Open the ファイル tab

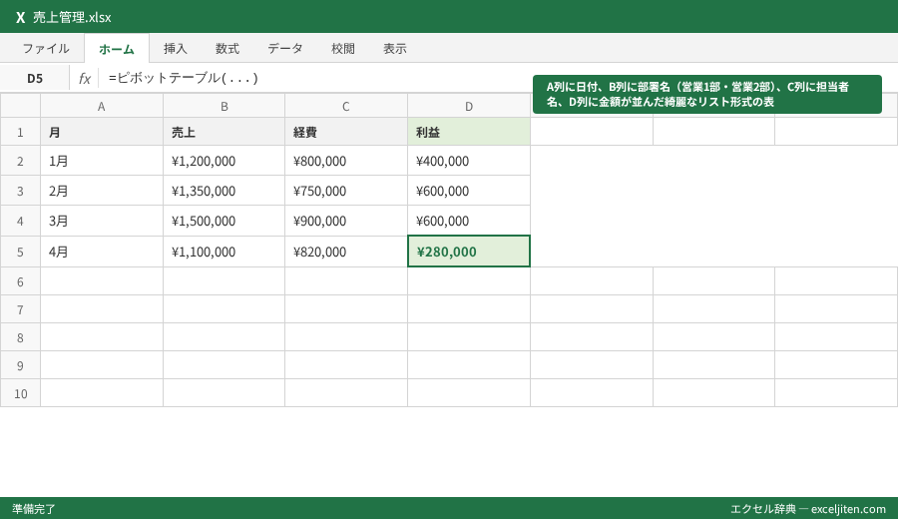[x=46, y=49]
